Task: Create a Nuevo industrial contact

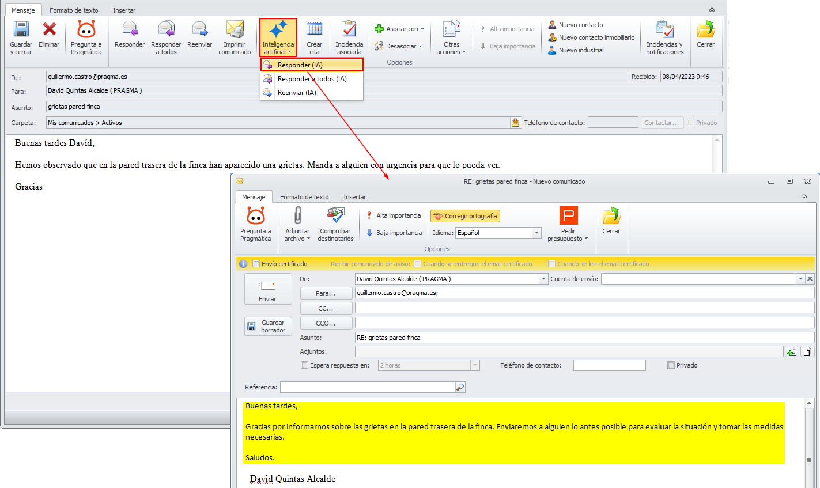Action: point(575,50)
